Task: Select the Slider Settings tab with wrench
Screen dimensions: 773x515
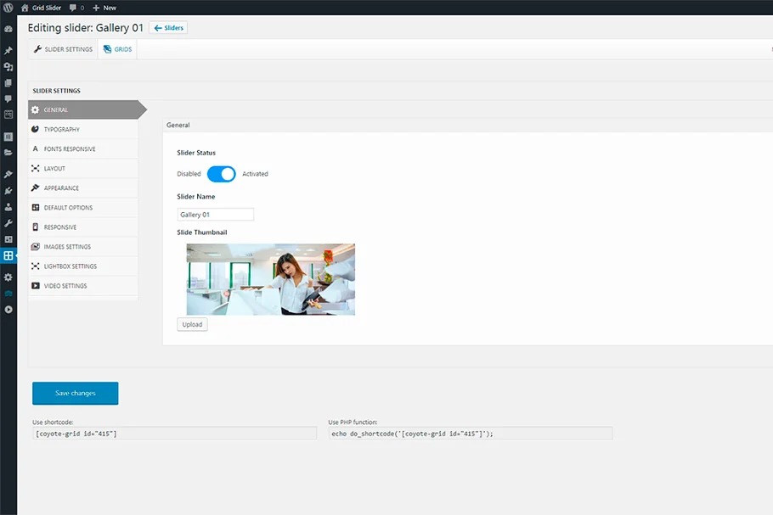Action: pos(63,49)
